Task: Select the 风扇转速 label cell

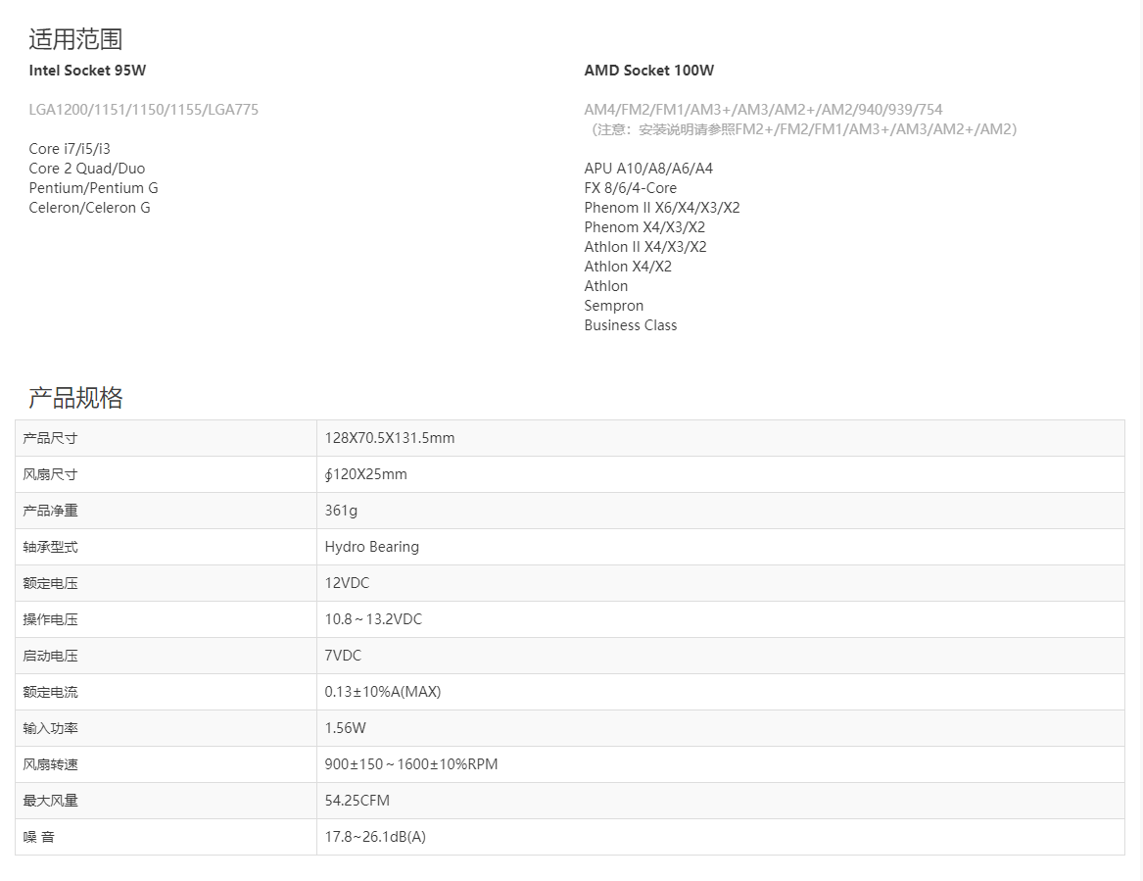Action: tap(167, 764)
